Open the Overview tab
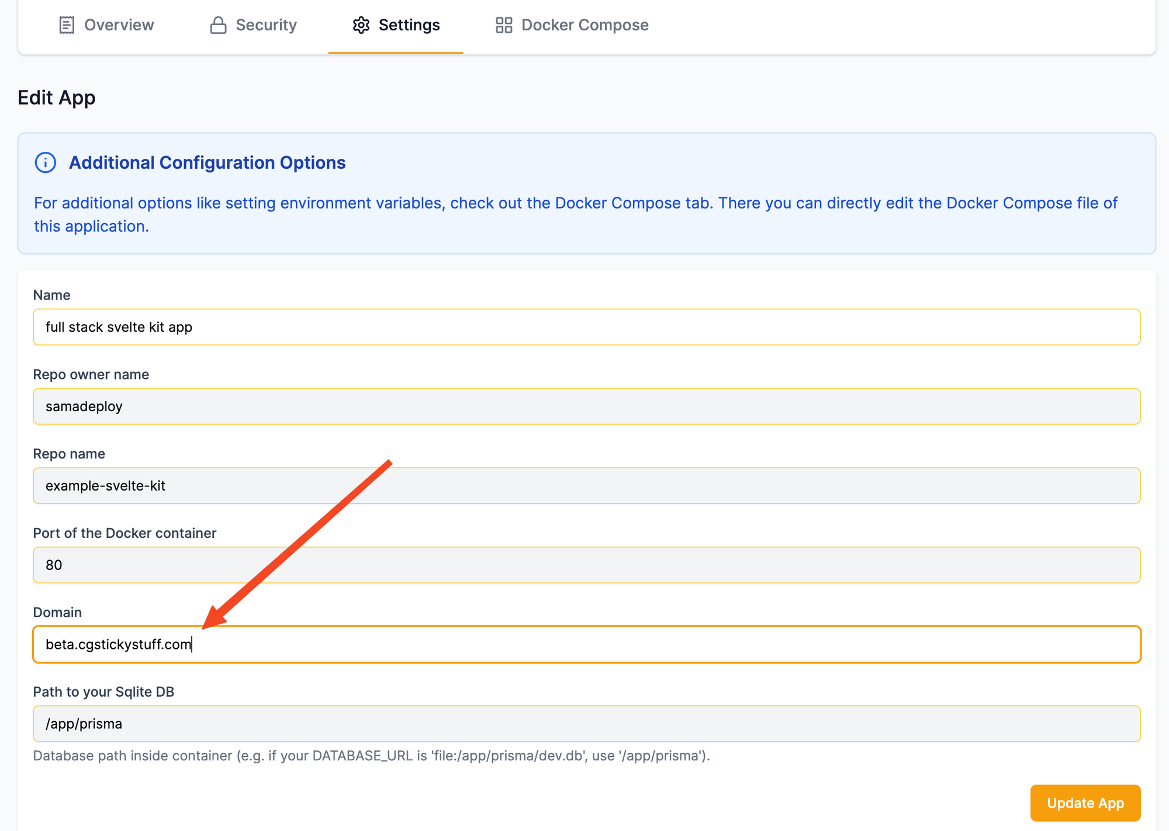This screenshot has width=1169, height=831. click(119, 25)
